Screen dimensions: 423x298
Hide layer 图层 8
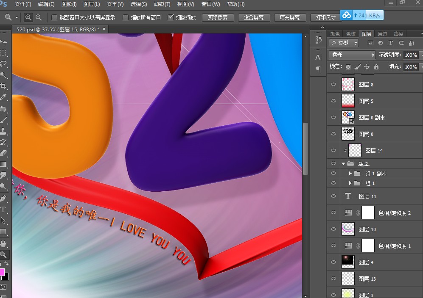coord(334,84)
